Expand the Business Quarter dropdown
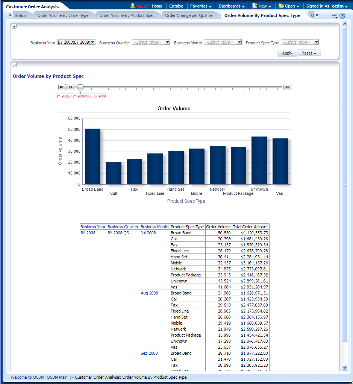Image resolution: width=353 pixels, height=384 pixels. (168, 42)
